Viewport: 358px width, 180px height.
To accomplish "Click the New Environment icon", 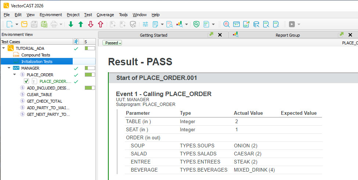I will [x=10, y=24].
